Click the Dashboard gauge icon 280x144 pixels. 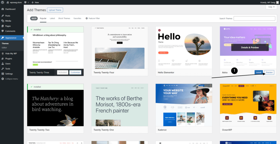pos(3,9)
